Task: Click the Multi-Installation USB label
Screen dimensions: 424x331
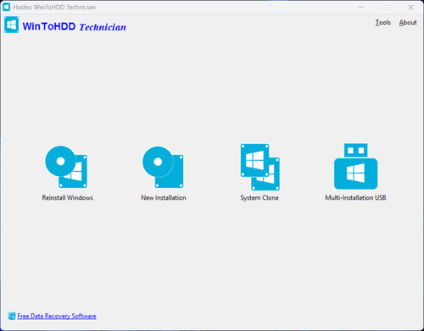Action: 355,198
